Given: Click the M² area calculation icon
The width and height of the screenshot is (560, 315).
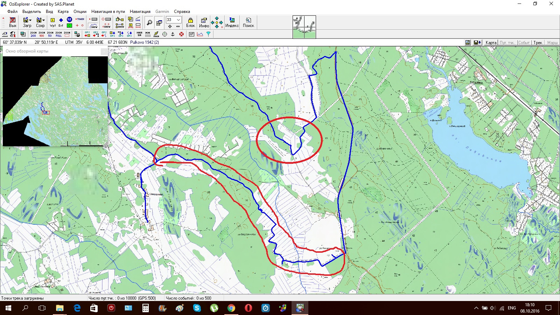Looking at the screenshot, I should [191, 34].
